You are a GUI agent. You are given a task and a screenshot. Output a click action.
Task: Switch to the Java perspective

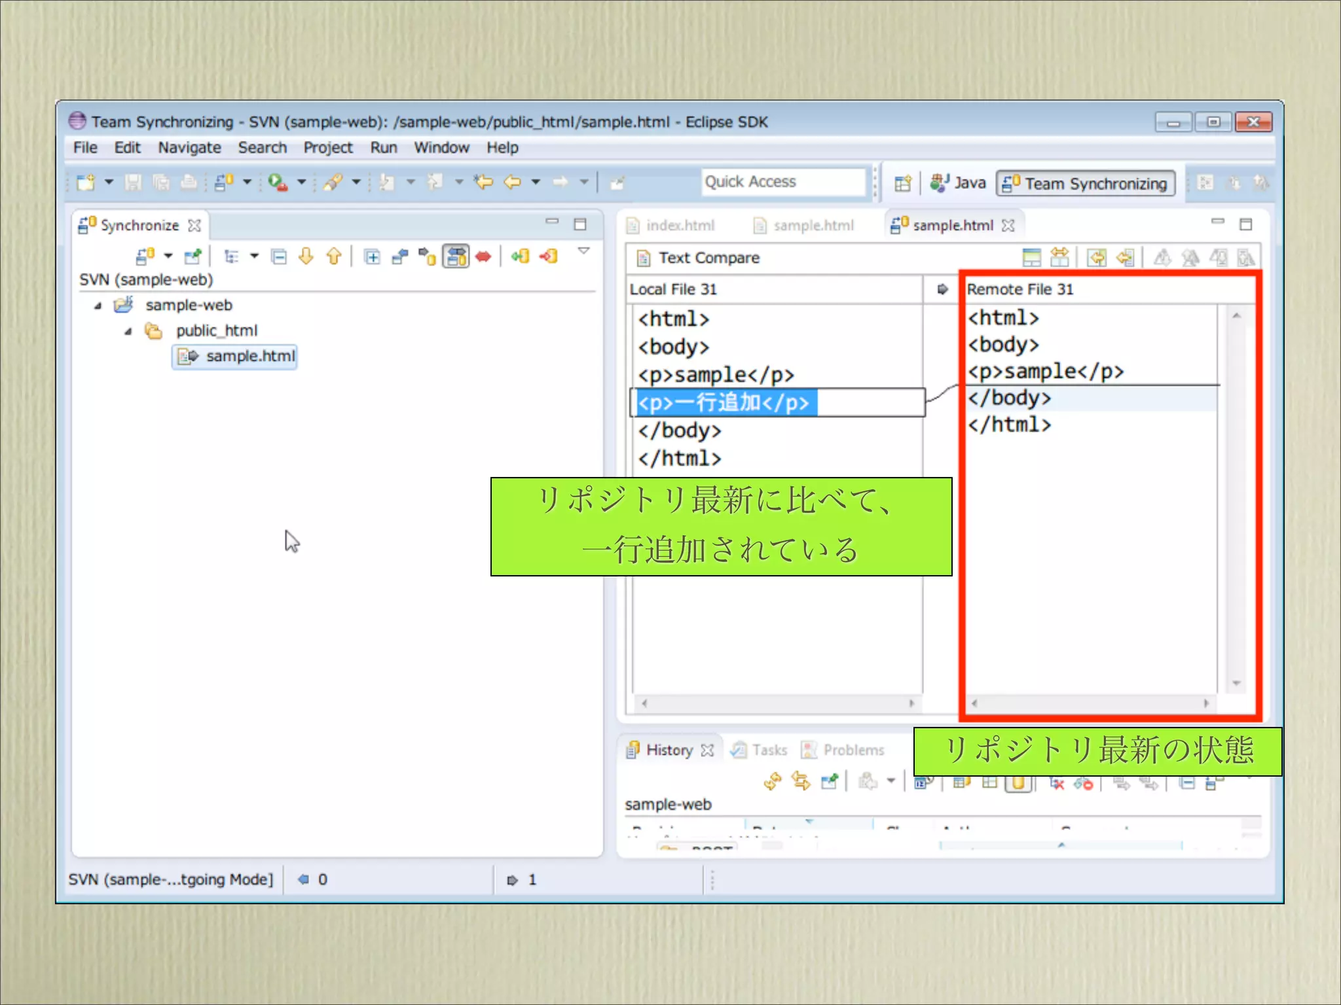959,183
